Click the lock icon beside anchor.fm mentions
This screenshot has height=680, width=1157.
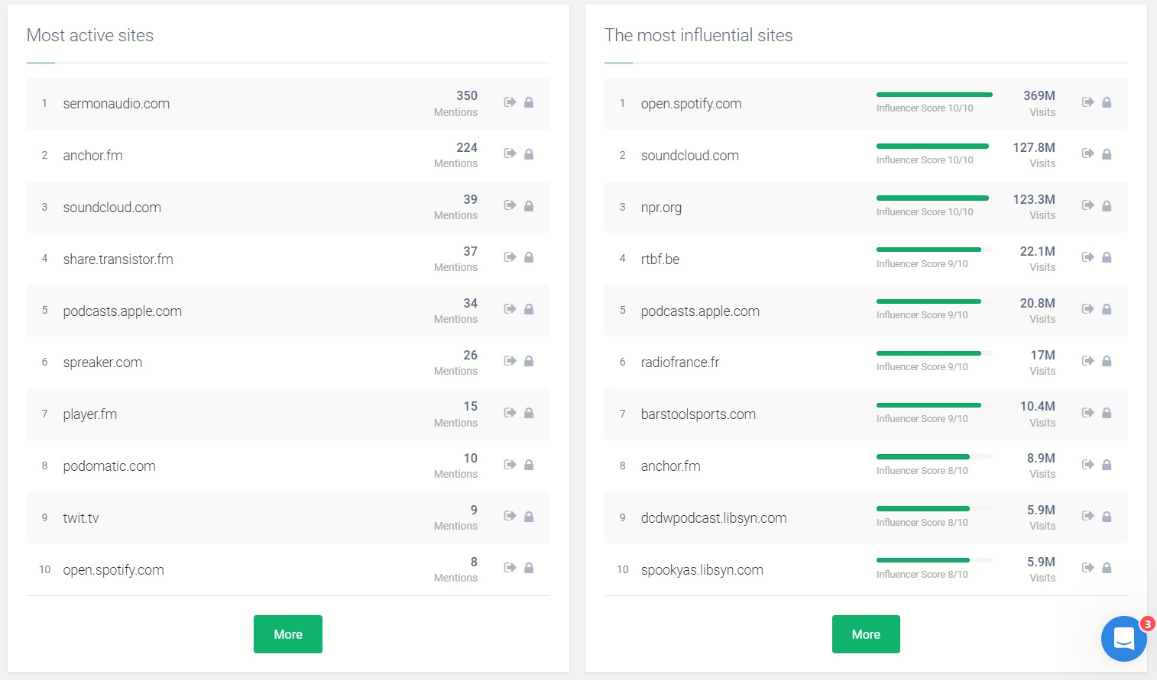click(x=529, y=154)
